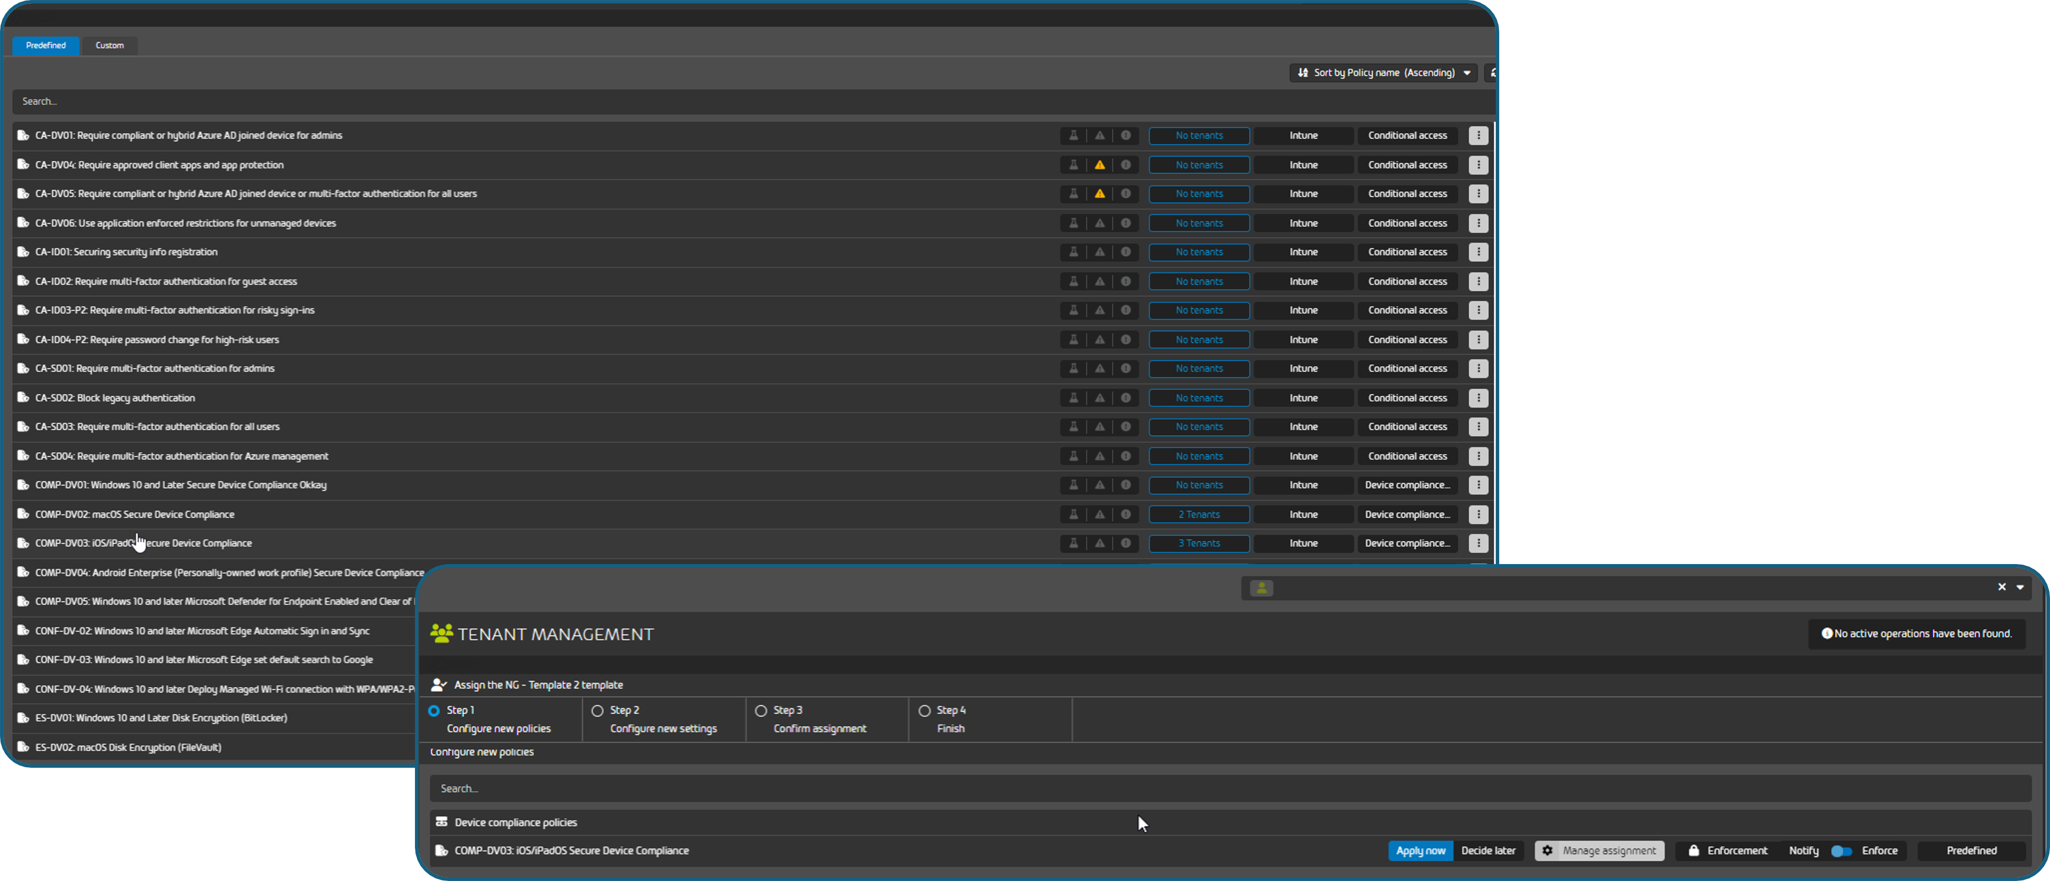This screenshot has height=881, width=2050.
Task: Click the gear icon on Manage assignment
Action: point(1547,851)
